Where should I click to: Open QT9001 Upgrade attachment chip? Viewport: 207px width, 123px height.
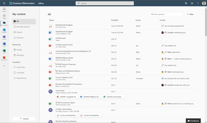pos(67,97)
